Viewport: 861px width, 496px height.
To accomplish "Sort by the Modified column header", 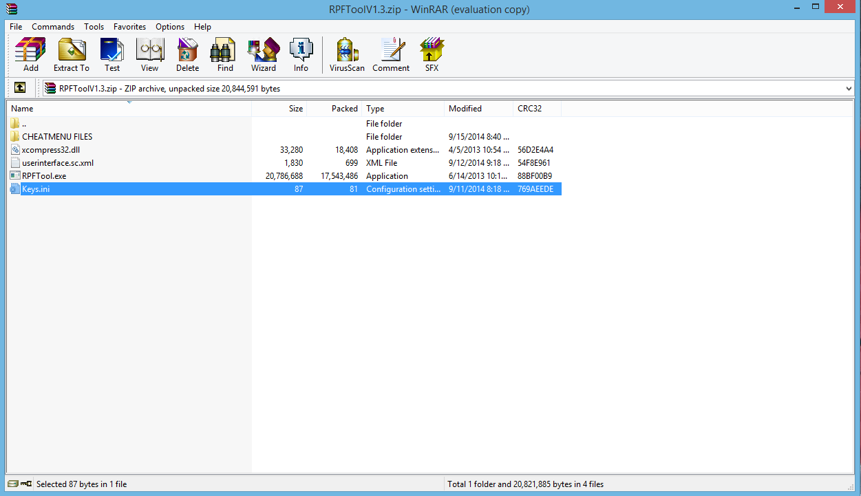I will click(x=479, y=109).
